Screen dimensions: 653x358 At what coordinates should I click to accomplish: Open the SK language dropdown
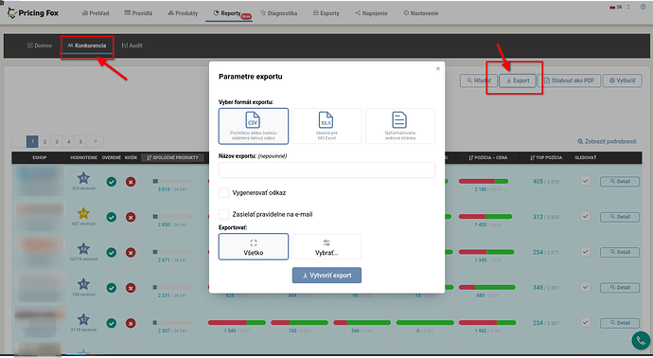(x=620, y=7)
